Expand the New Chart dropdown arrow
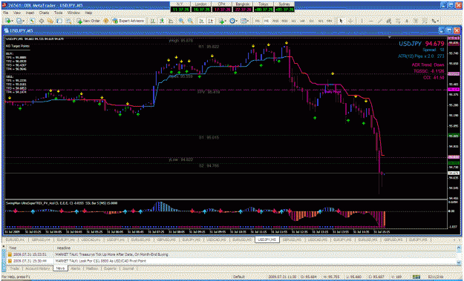Screen dimensions: 464x281 [13, 21]
